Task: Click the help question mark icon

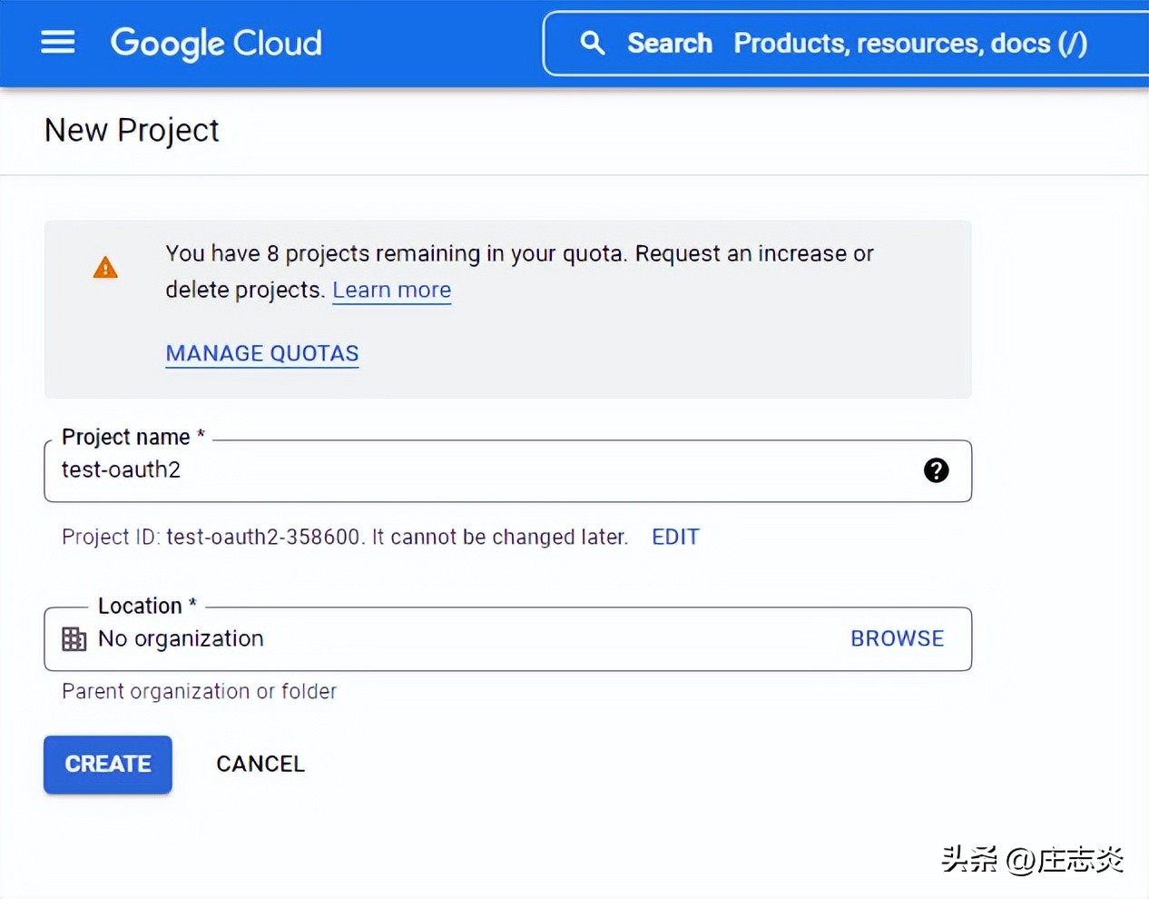Action: (x=936, y=470)
